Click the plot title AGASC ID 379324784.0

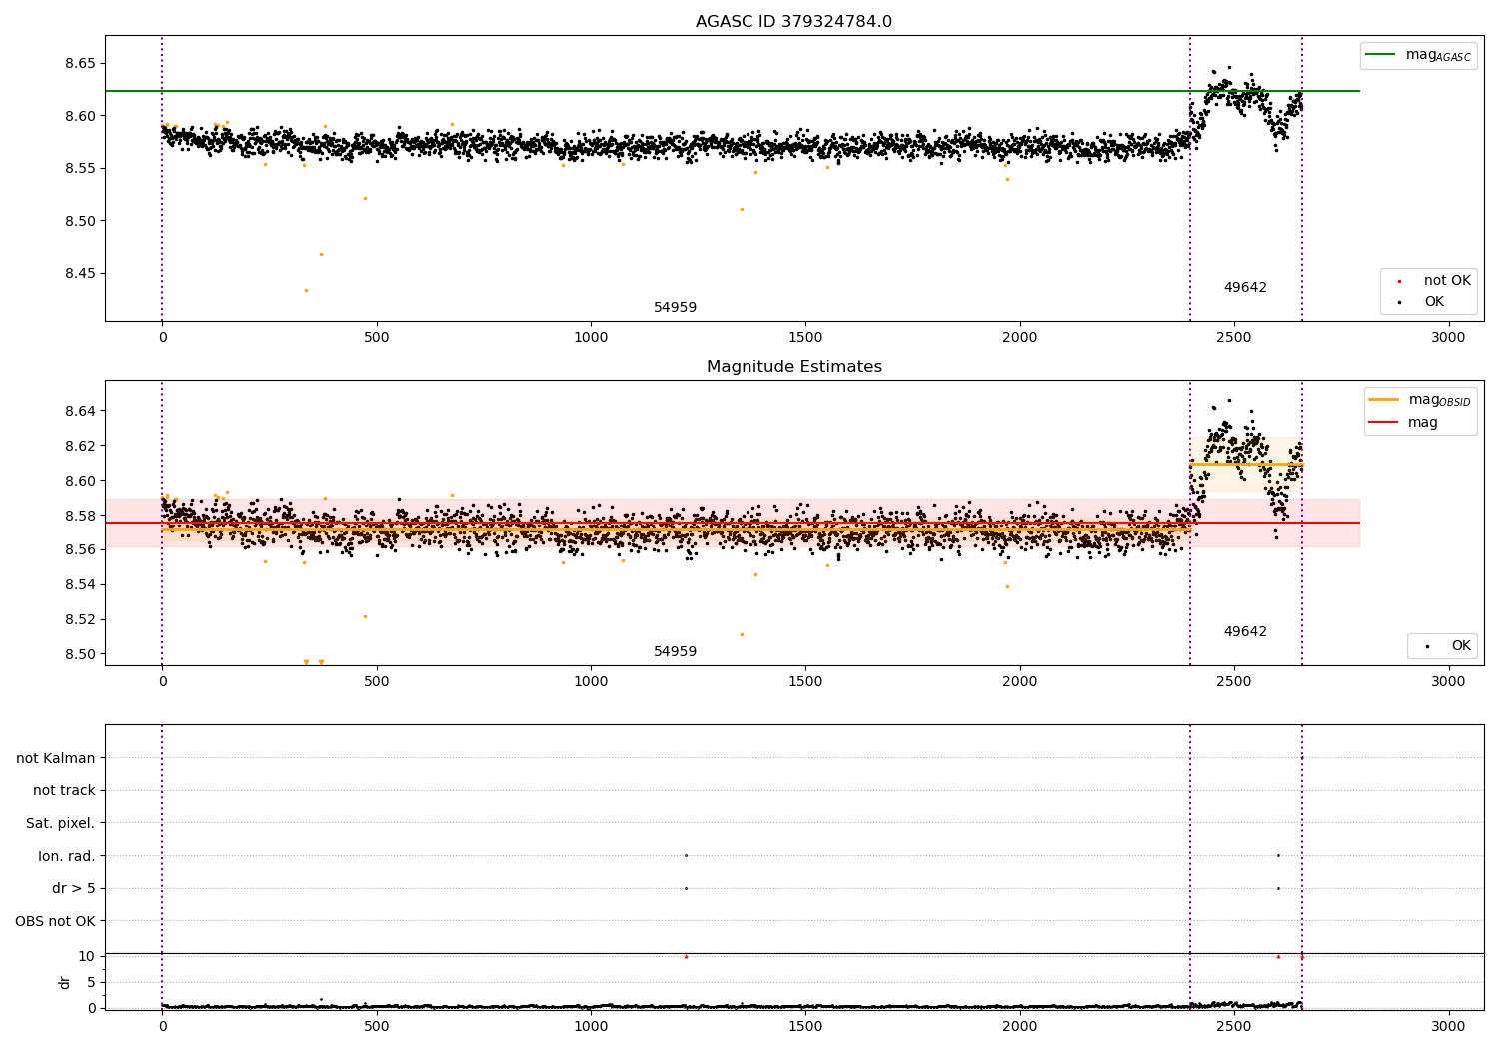coord(793,22)
